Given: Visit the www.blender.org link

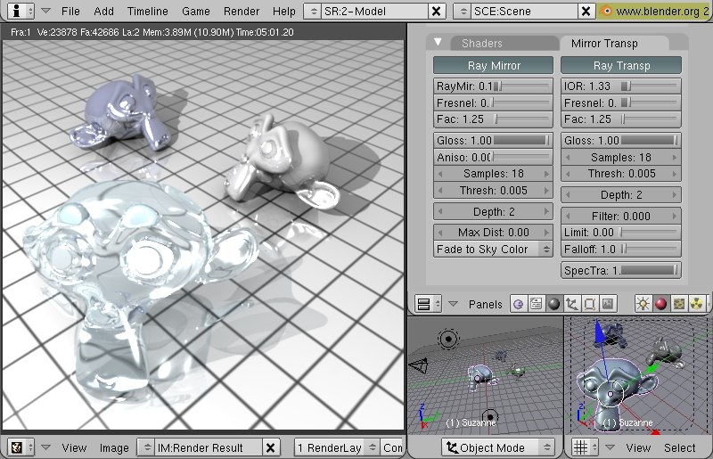Looking at the screenshot, I should [x=658, y=11].
